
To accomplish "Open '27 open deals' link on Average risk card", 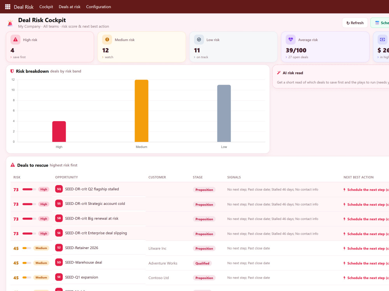I will coord(297,57).
